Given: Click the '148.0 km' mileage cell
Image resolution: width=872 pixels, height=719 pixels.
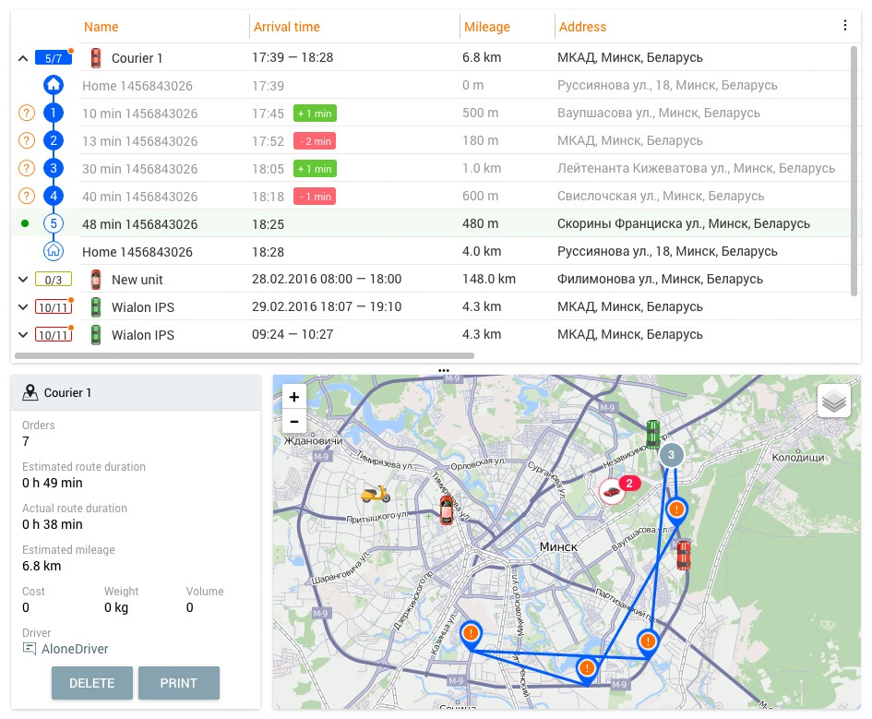Looking at the screenshot, I should click(489, 279).
